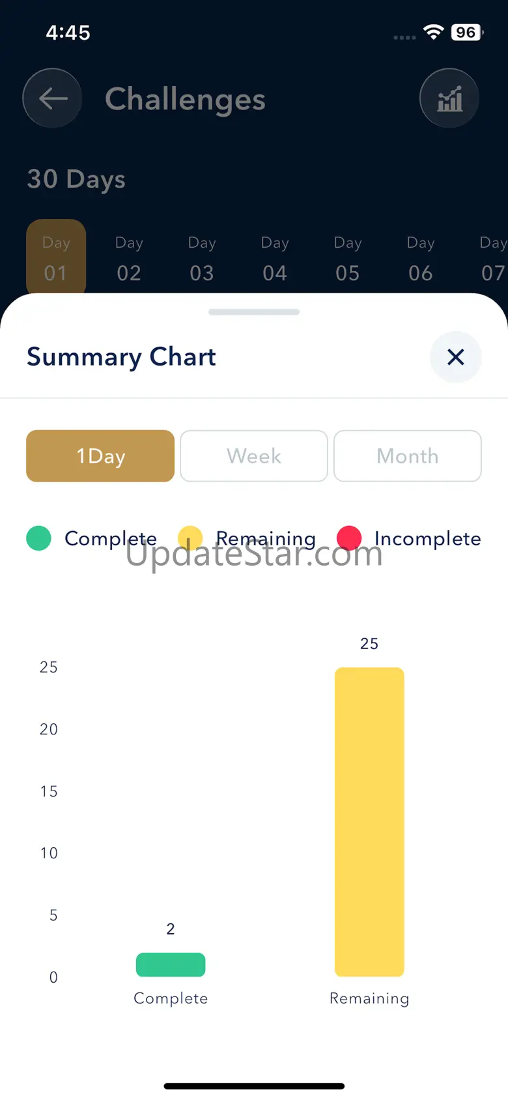Select Day 02 in the day strip
The image size is (508, 1100).
[129, 258]
